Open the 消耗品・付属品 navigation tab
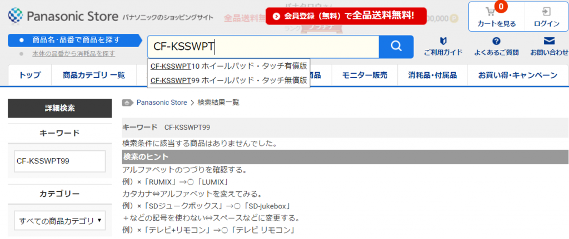Image resolution: width=569 pixels, height=239 pixels. click(x=432, y=75)
